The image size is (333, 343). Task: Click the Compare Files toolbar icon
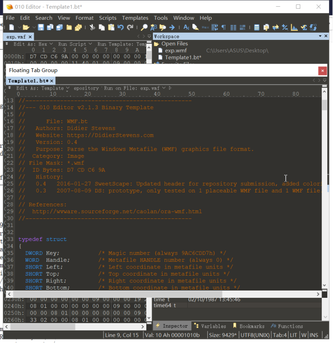pyautogui.click(x=266, y=27)
